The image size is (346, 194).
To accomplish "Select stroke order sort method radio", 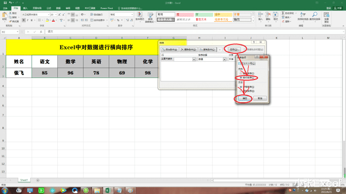I will point(241,91).
